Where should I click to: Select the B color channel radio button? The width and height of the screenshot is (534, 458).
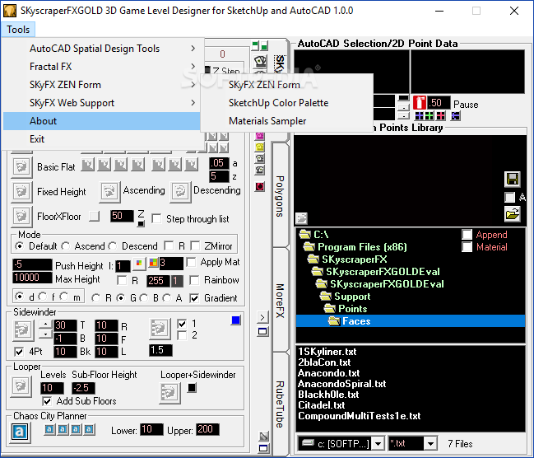(144, 298)
